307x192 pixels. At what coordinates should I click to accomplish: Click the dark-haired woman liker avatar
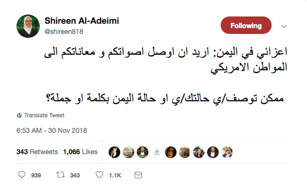(171, 152)
